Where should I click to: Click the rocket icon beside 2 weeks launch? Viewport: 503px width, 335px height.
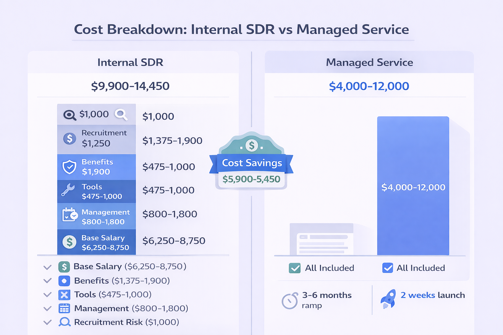pyautogui.click(x=388, y=299)
